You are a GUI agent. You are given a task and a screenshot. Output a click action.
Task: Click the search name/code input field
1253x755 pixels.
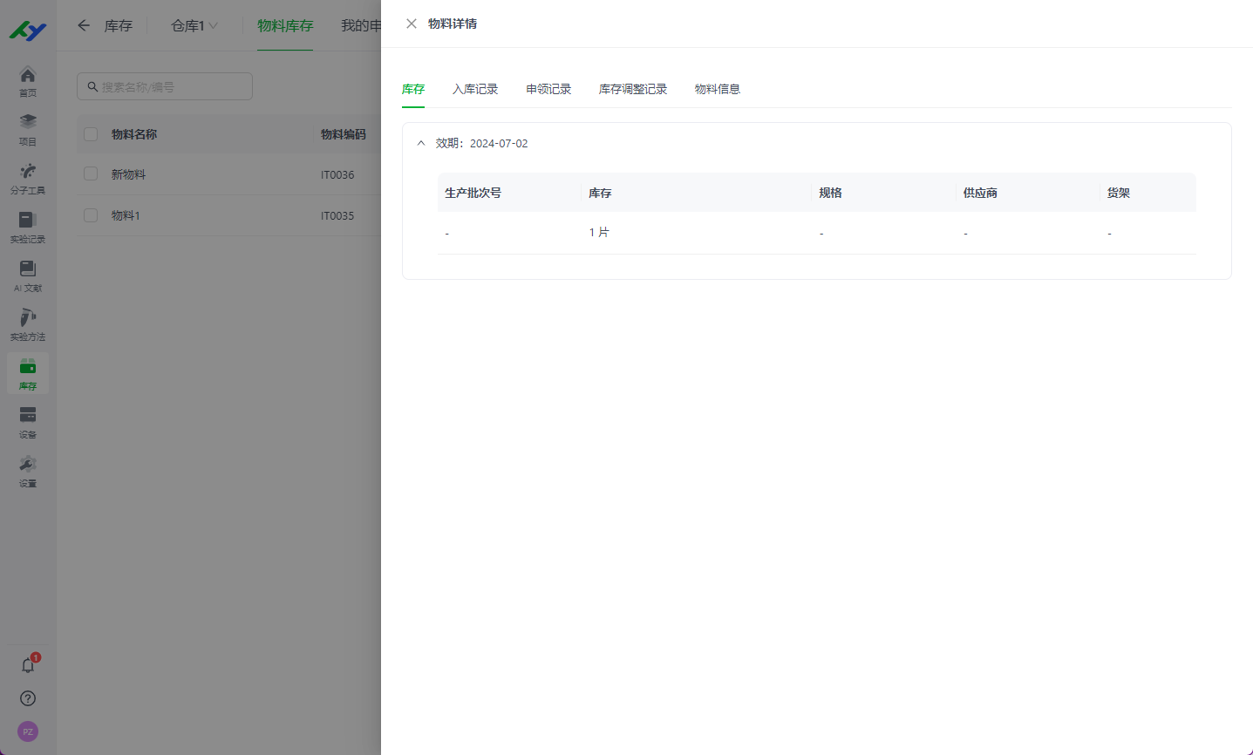click(164, 86)
